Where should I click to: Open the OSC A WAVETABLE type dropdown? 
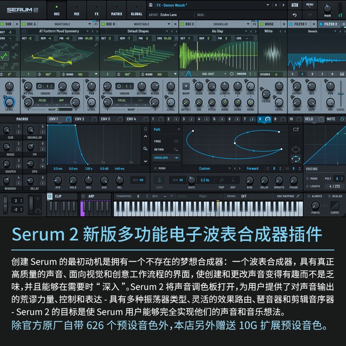(x=90, y=24)
